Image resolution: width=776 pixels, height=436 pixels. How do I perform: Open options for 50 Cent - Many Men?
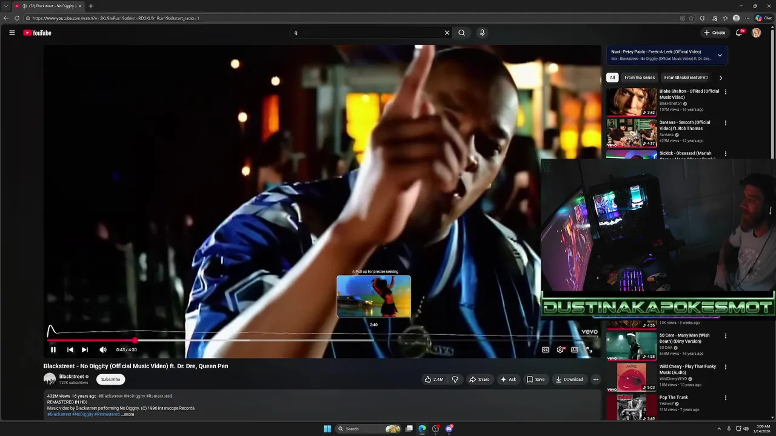tap(725, 335)
